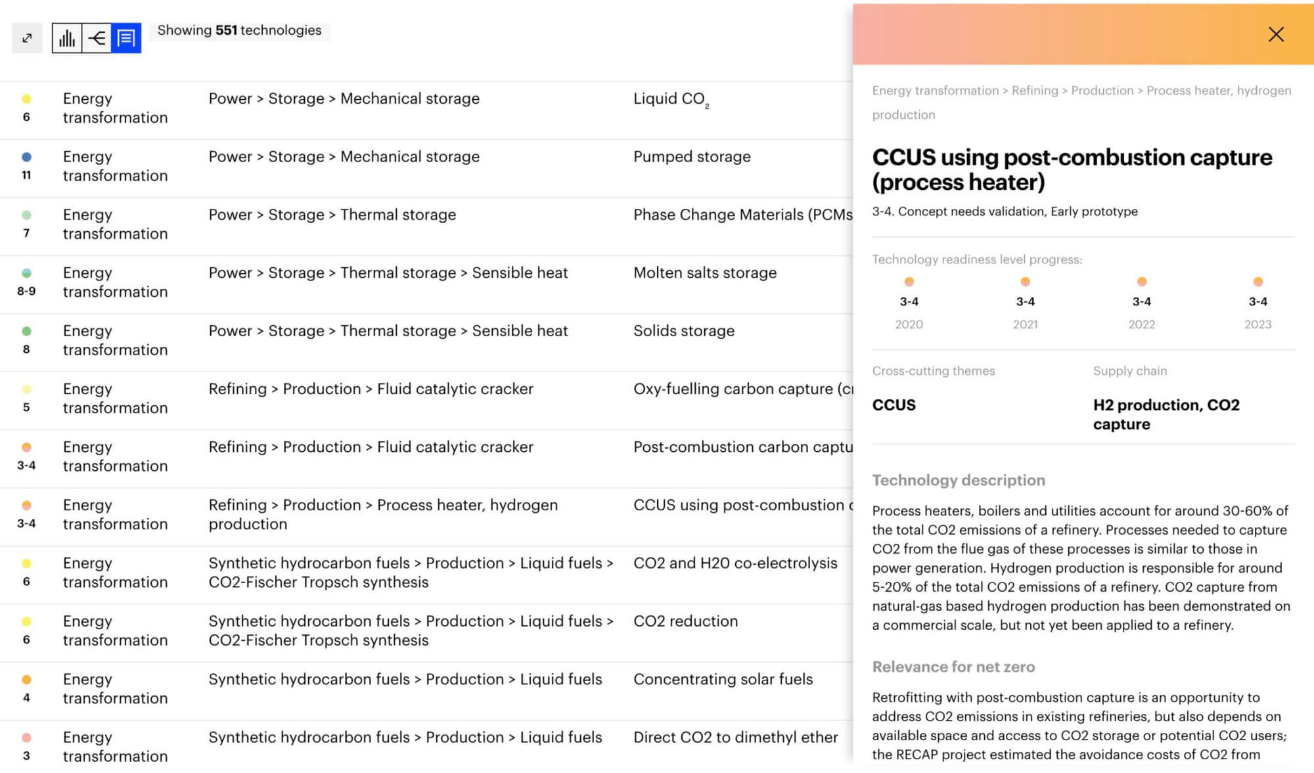Click the CO2 reduction technology row
The width and height of the screenshot is (1314, 773).
click(x=685, y=621)
